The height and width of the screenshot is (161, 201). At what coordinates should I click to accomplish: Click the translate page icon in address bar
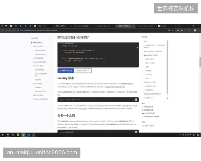pyautogui.click(x=169, y=31)
